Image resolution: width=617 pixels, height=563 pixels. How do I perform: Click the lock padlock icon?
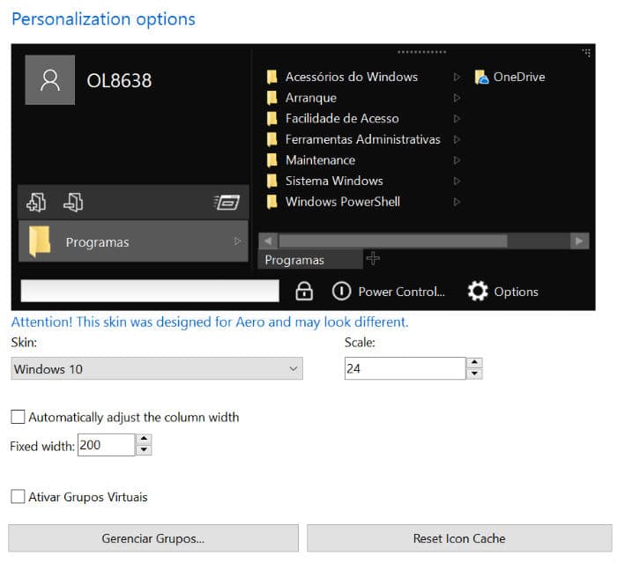(304, 291)
